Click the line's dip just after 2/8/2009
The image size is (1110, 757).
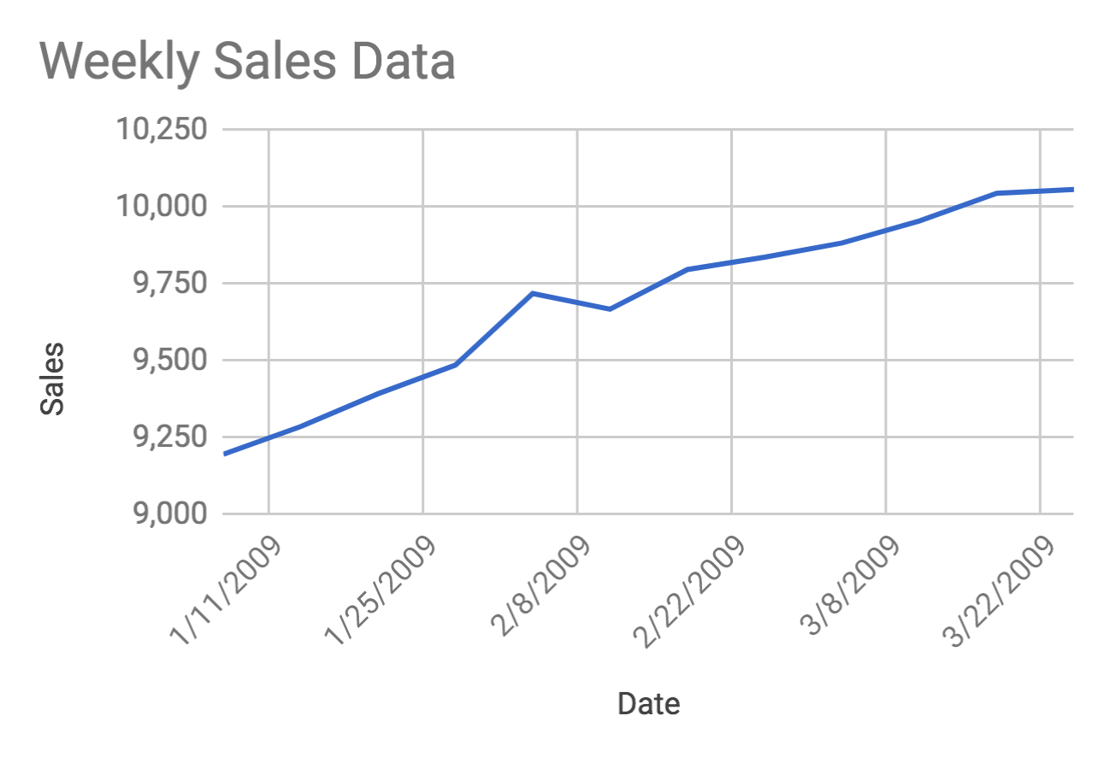point(610,308)
